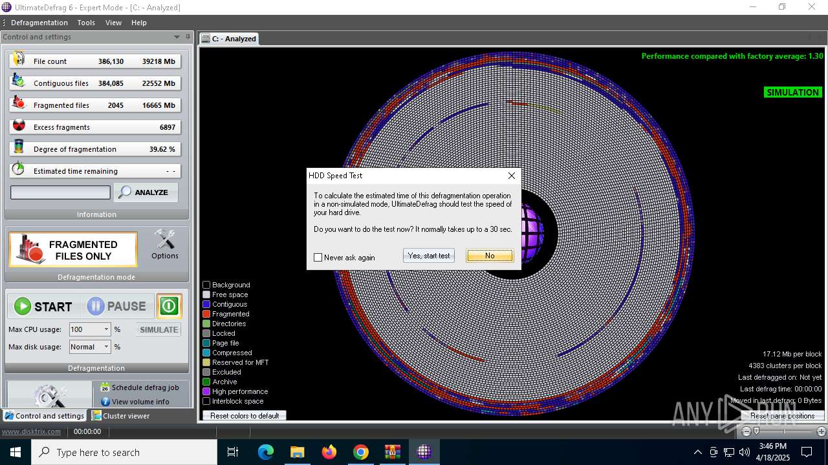Open File Explorer from taskbar
This screenshot has width=828, height=465.
pos(297,452)
